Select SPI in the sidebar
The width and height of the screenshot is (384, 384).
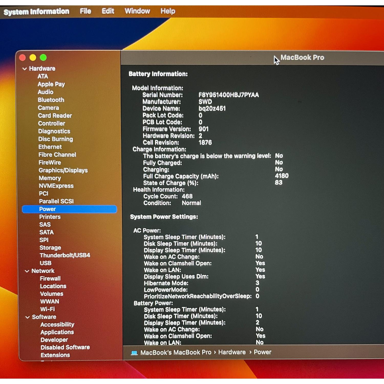44,240
